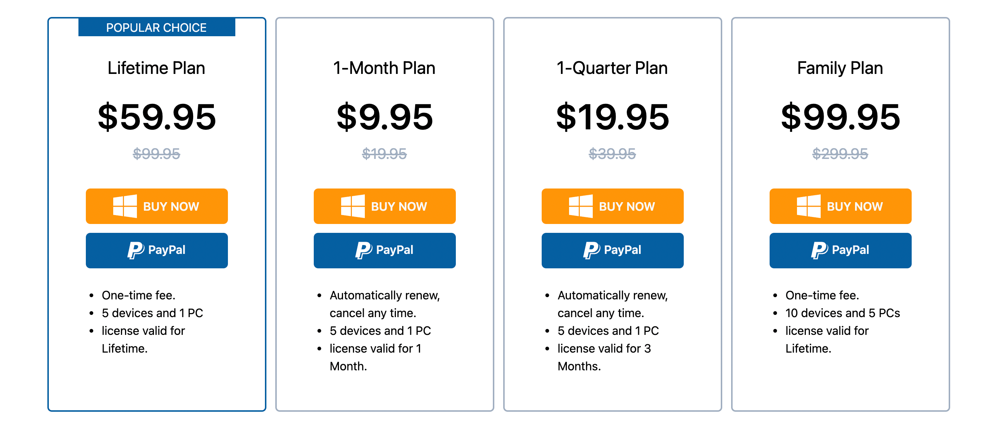Click the POPULAR CHOICE banner
Viewport: 999px width, 428px height.
(156, 27)
